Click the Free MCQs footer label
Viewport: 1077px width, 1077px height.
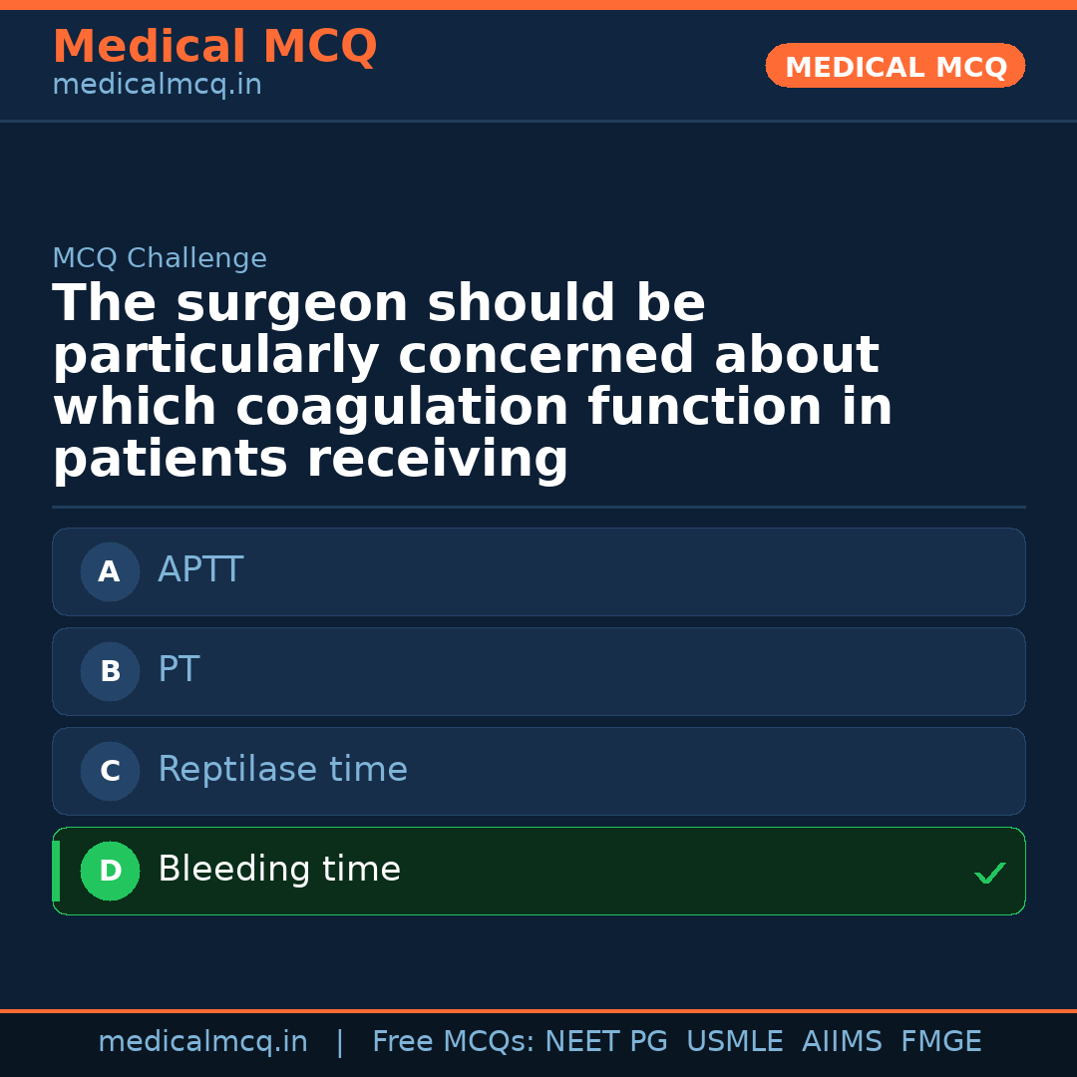tap(453, 1042)
